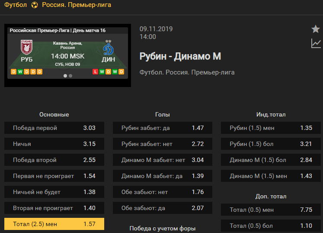Click the football icon in the breadcrumb

click(x=35, y=5)
